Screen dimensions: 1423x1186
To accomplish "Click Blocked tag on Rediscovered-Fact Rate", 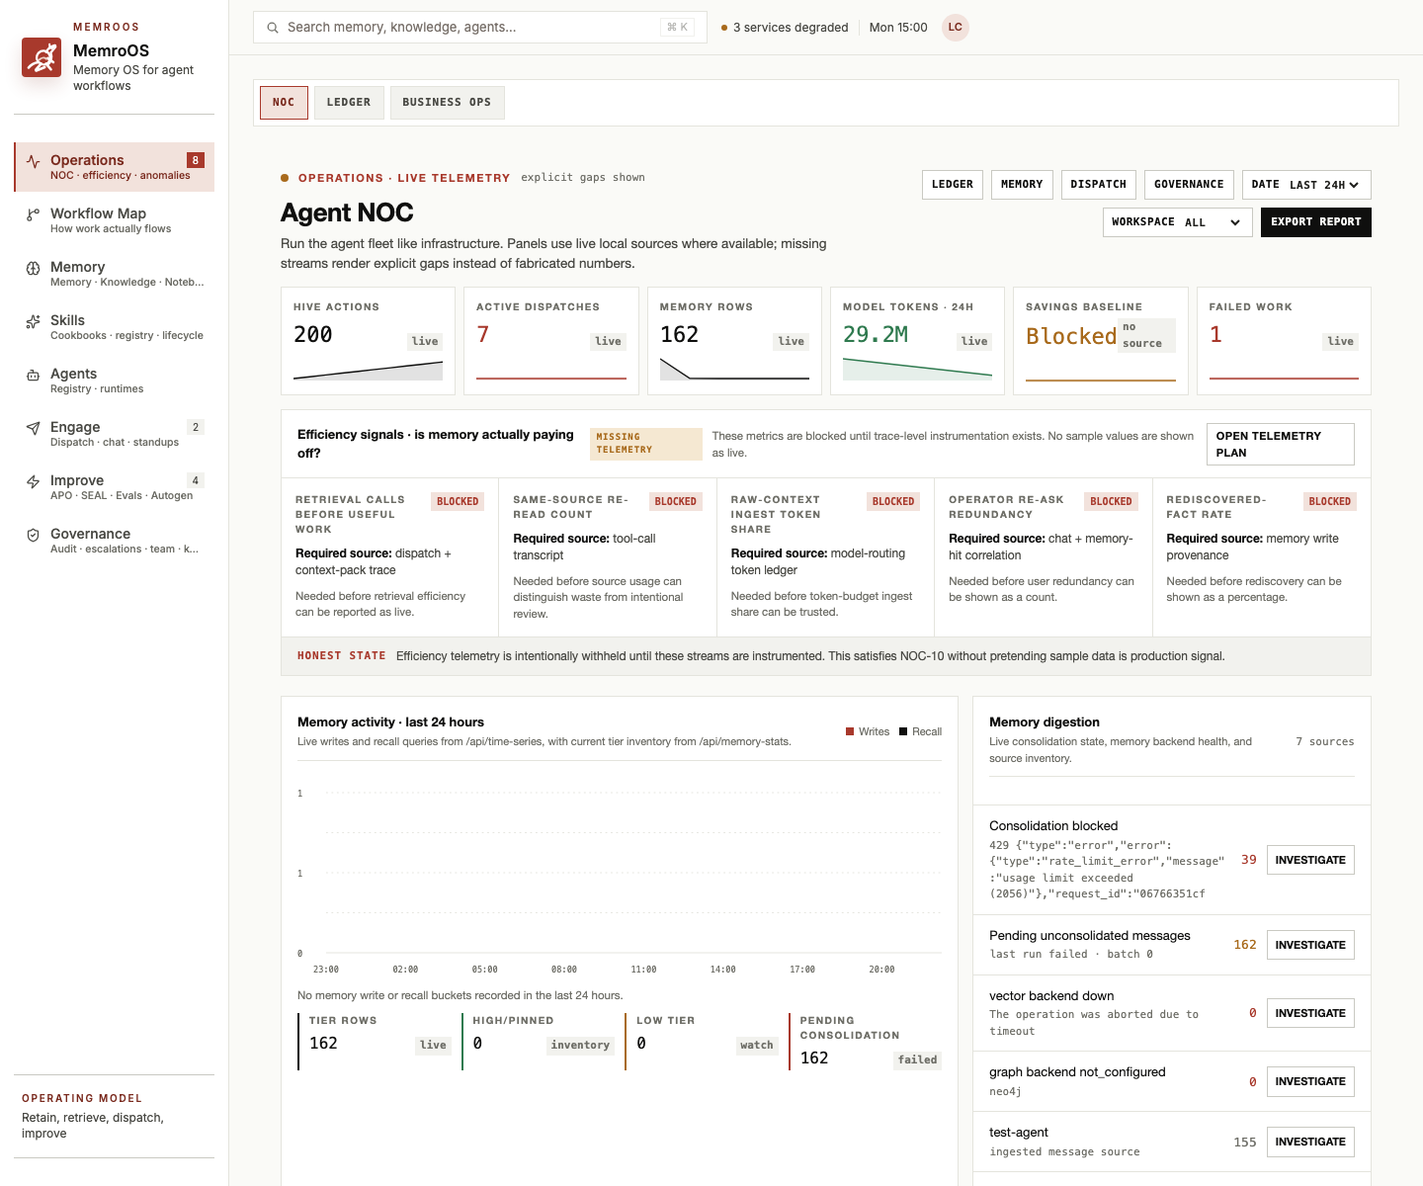I will 1329,502.
